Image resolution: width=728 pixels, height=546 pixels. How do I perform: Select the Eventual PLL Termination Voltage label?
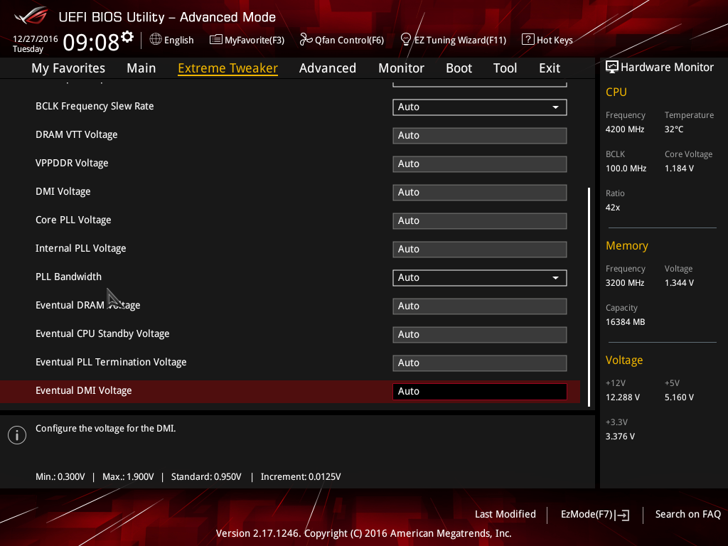(x=111, y=362)
